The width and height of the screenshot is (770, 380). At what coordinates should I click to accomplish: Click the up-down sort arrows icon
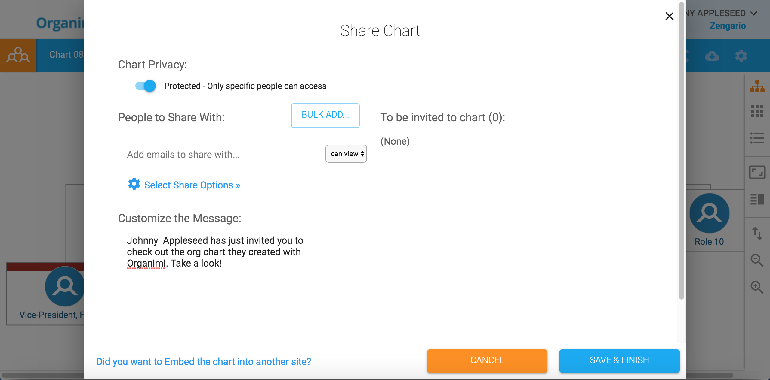757,234
